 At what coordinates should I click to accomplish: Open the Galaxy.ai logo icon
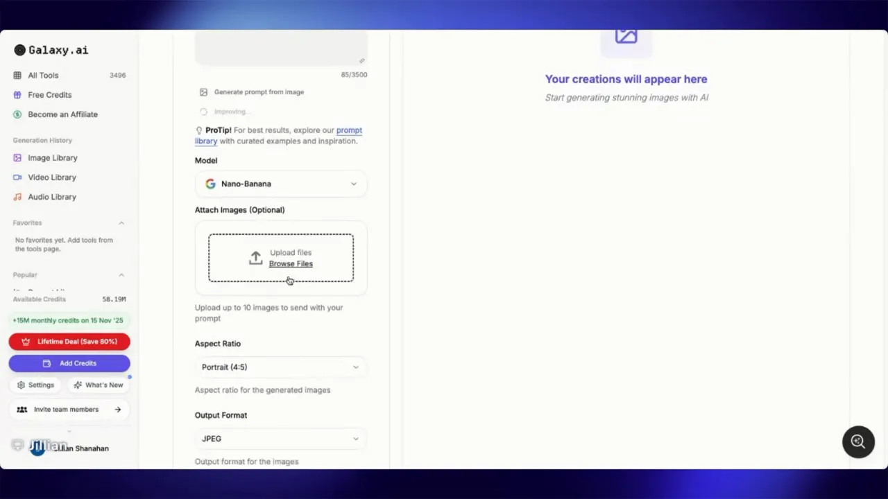coord(19,49)
